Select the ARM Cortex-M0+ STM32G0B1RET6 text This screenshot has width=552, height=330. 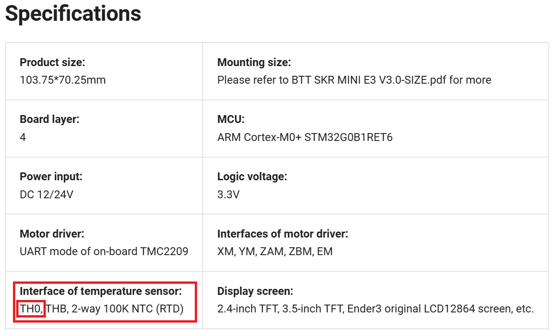pyautogui.click(x=305, y=137)
